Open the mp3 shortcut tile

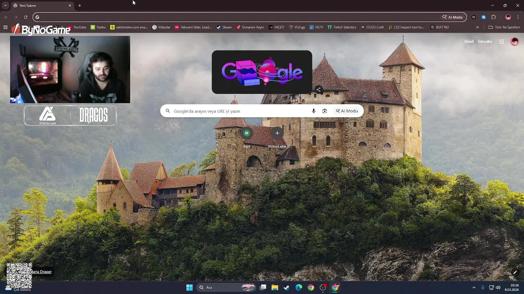click(246, 137)
